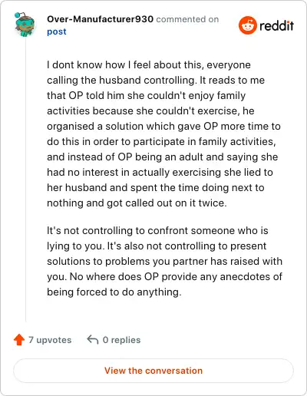307x396 pixels.
Task: Click the reply arrow icon
Action: [93, 340]
